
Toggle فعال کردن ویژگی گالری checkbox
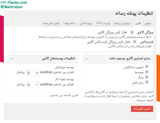[x=132, y=32]
